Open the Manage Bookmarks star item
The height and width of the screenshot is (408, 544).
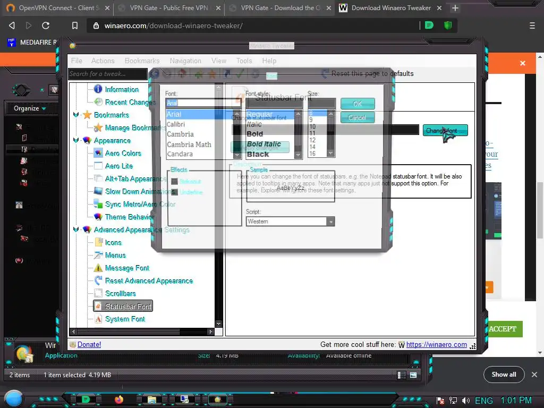(x=98, y=127)
